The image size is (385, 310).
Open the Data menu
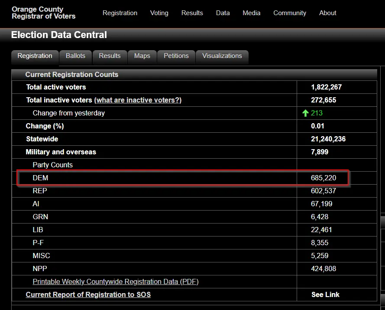[223, 13]
